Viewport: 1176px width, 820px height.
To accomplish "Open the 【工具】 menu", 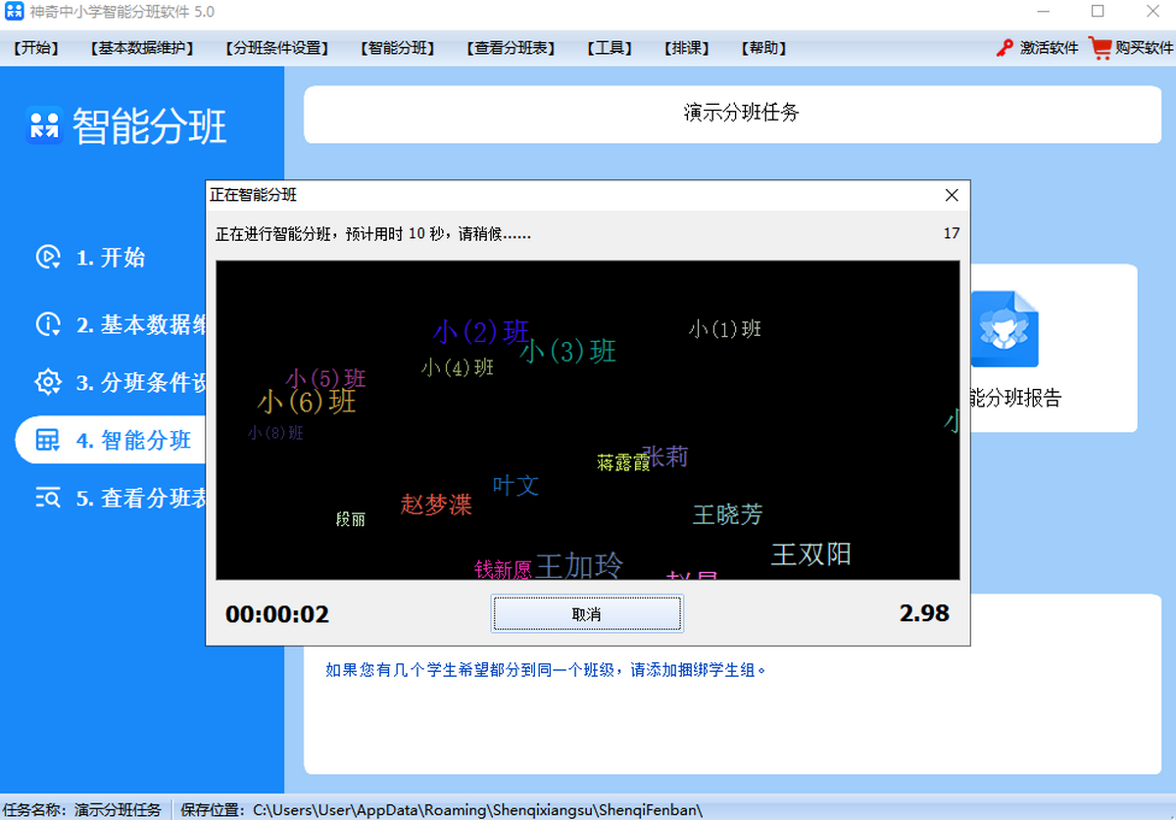I will click(609, 48).
